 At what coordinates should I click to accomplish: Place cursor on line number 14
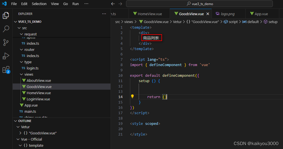(x=120, y=97)
